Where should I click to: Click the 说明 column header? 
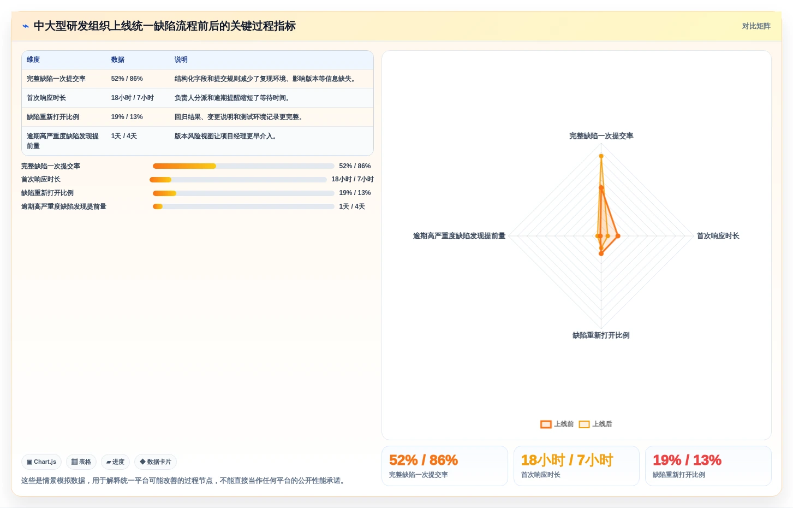181,60
